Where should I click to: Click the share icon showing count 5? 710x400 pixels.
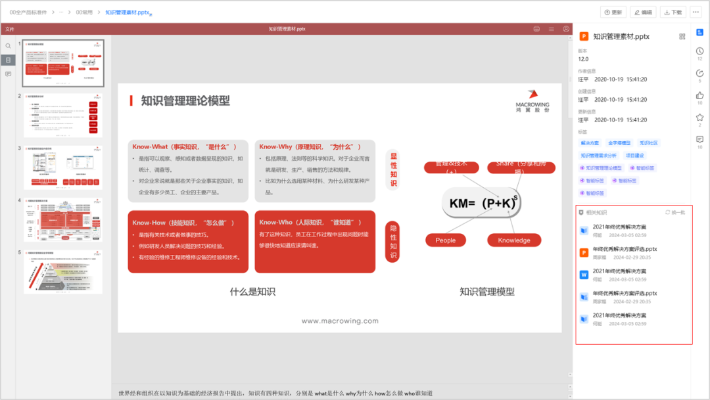pyautogui.click(x=699, y=74)
